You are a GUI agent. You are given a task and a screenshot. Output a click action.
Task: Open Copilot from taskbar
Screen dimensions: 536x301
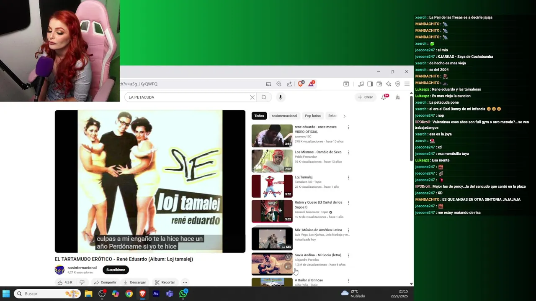point(116,294)
